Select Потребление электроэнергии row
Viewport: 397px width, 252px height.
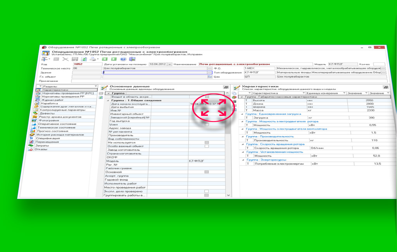point(319,164)
